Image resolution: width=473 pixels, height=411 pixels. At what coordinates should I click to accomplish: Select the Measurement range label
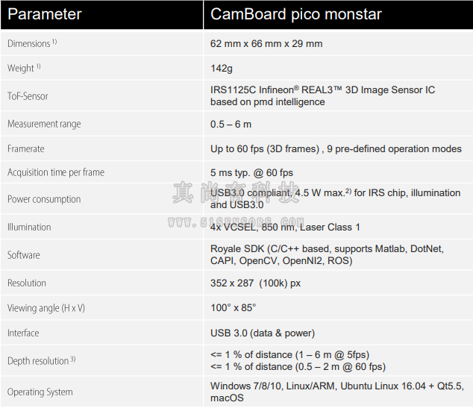[x=44, y=124]
